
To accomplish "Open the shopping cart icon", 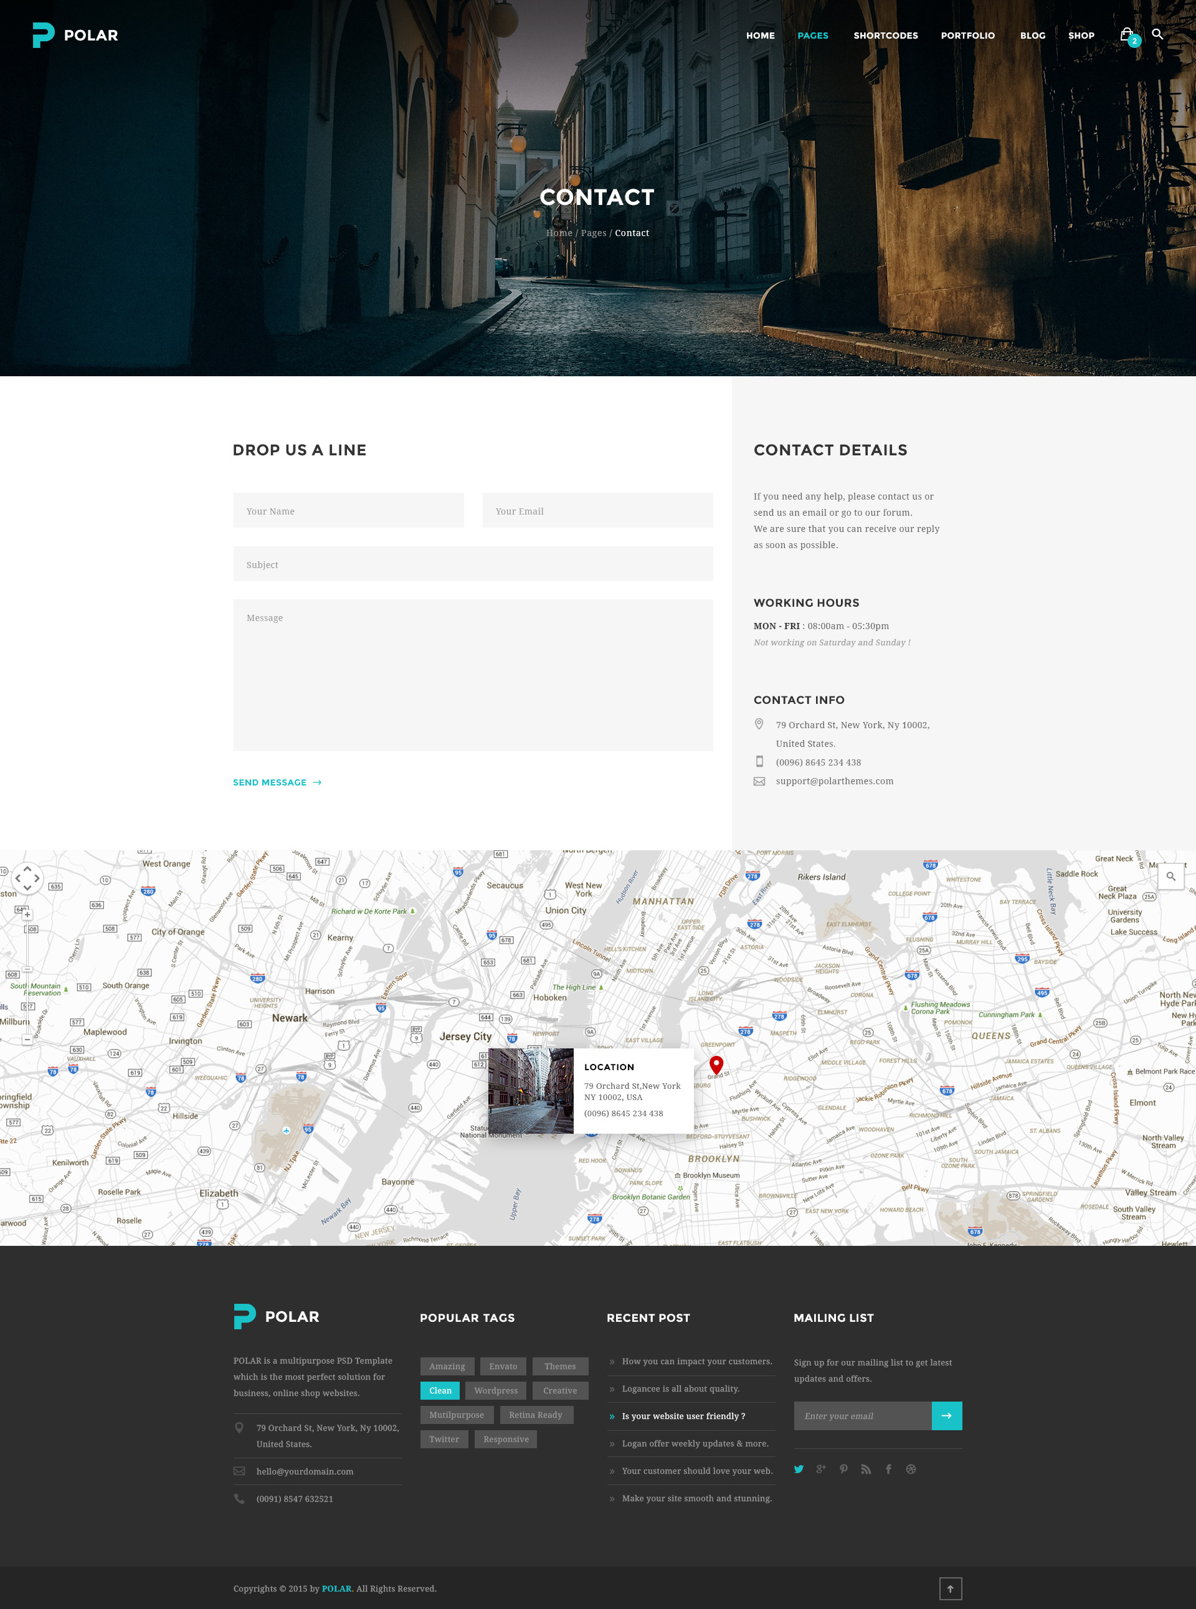I will pos(1126,35).
